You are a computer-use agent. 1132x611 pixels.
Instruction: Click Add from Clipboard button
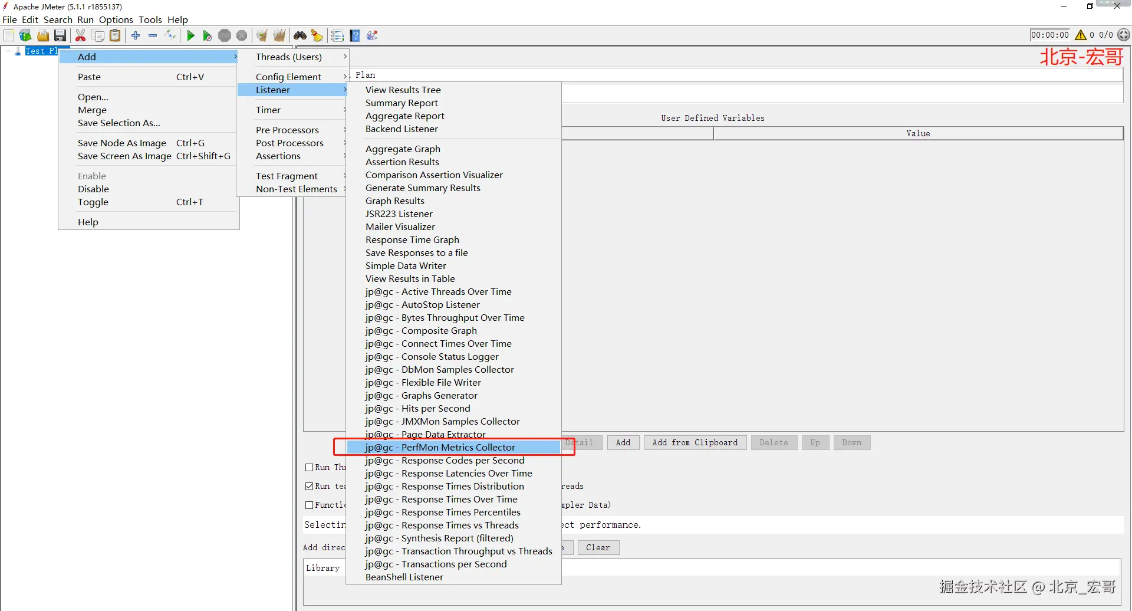(695, 442)
